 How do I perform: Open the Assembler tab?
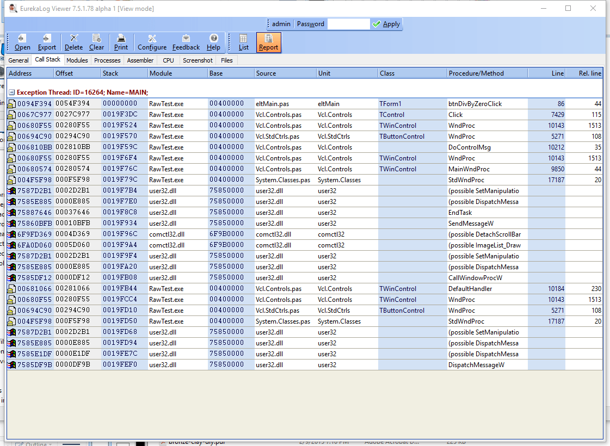tap(140, 60)
